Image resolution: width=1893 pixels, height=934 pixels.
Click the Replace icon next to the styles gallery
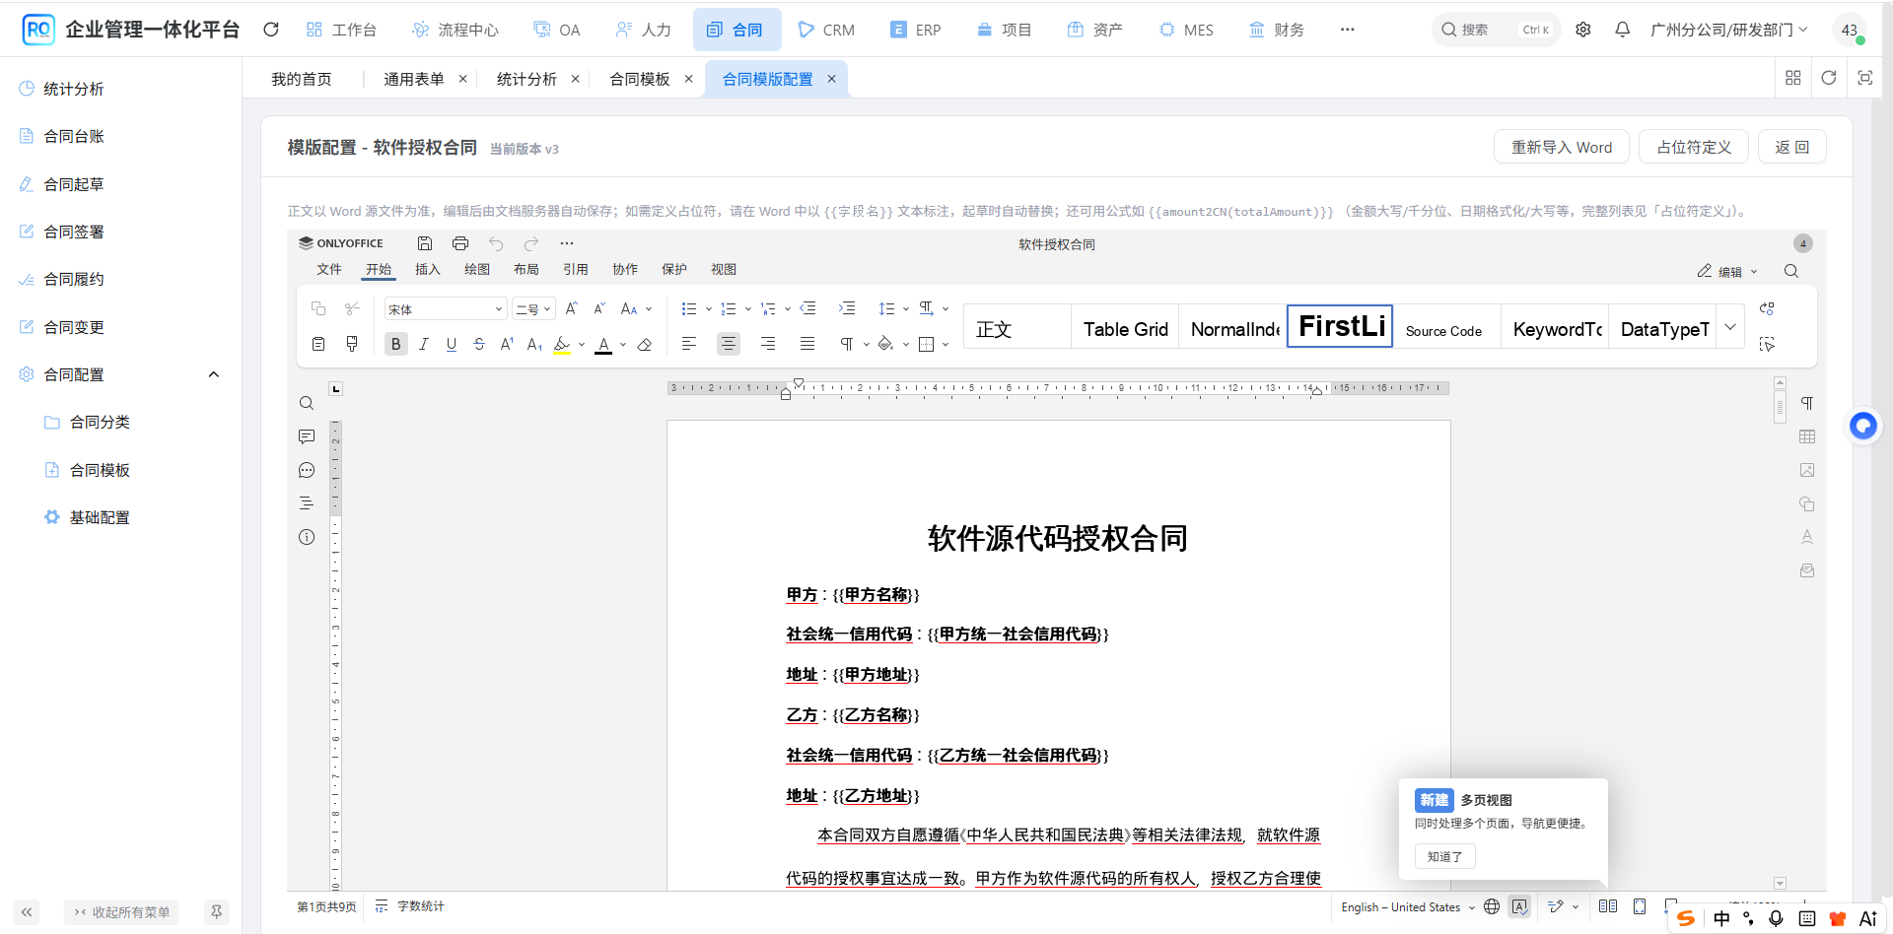point(1767,309)
